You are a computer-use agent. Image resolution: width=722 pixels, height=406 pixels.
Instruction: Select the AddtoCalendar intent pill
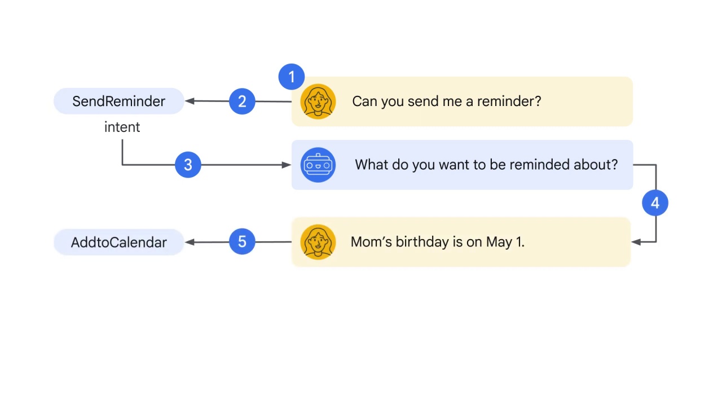click(x=119, y=242)
